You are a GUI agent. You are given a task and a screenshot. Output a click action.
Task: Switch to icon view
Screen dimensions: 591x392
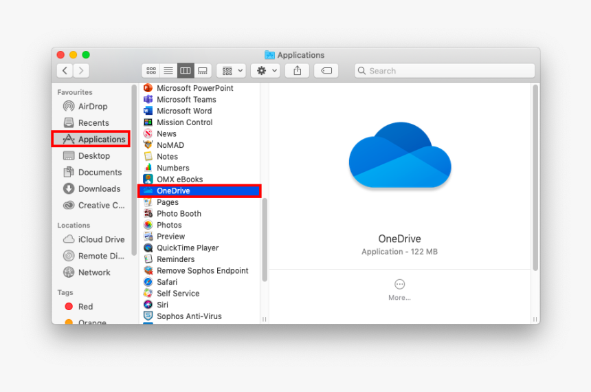point(150,71)
